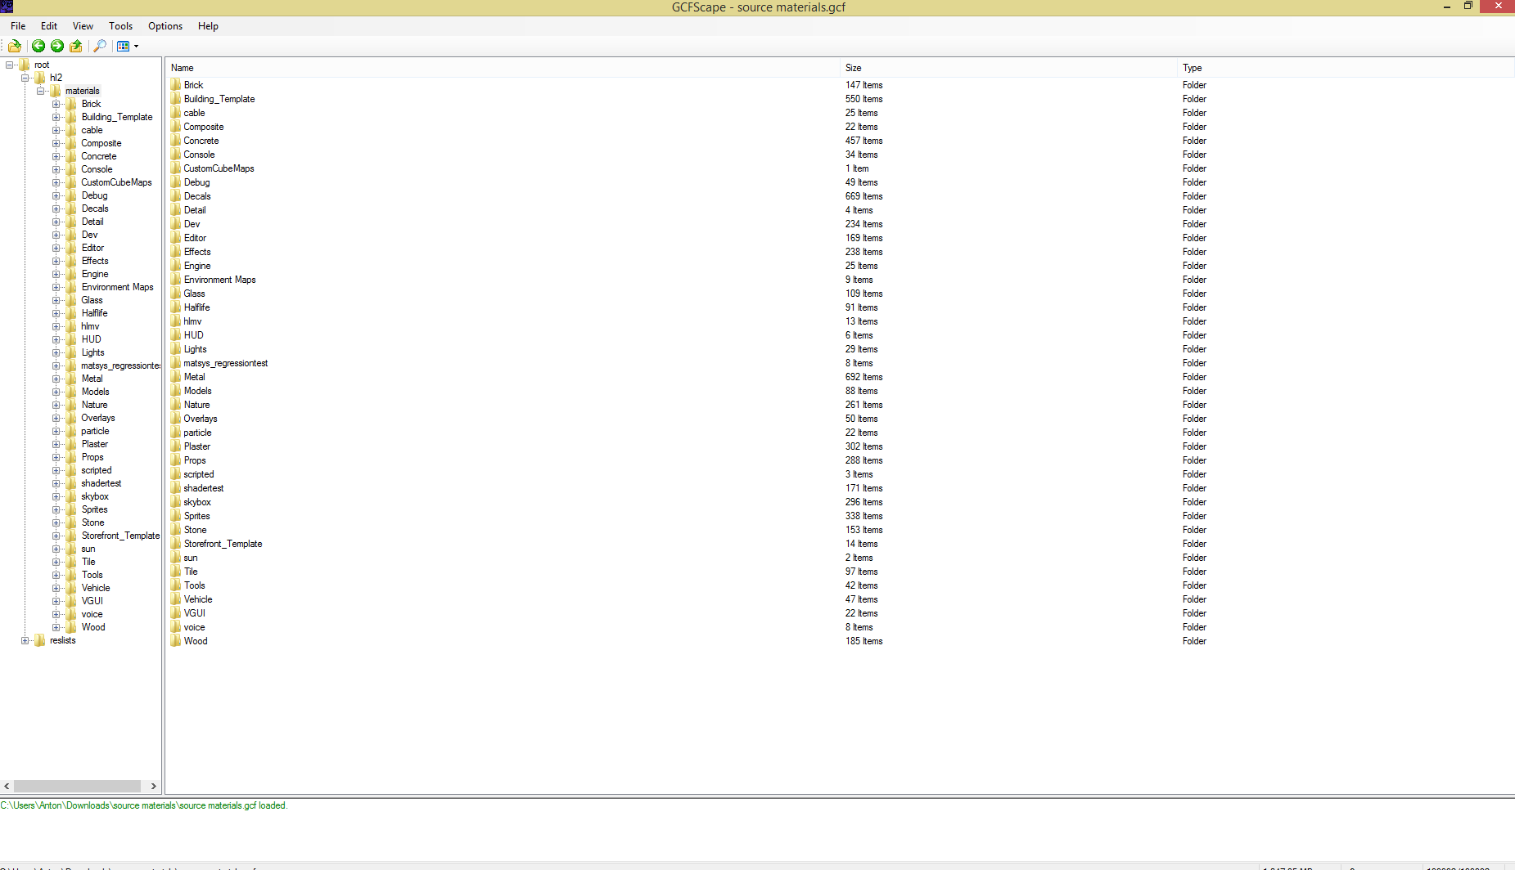
Task: Click the Composite folder icon in the file list
Action: click(x=176, y=127)
